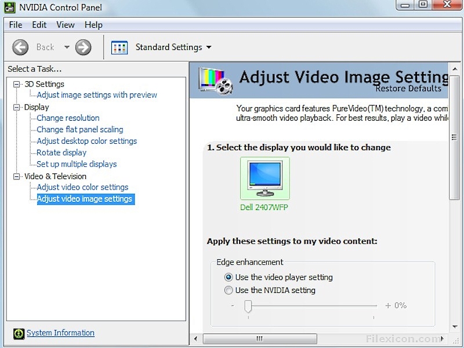Click the edge enhancement slider handle
Screen dimensions: 464x348
tap(248, 306)
